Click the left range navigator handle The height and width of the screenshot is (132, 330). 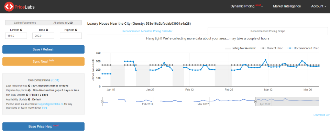click(102, 101)
